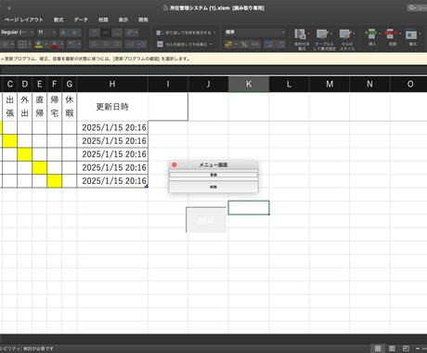The height and width of the screenshot is (353, 427).
Task: Click the increase font size icon
Action: tap(63, 33)
